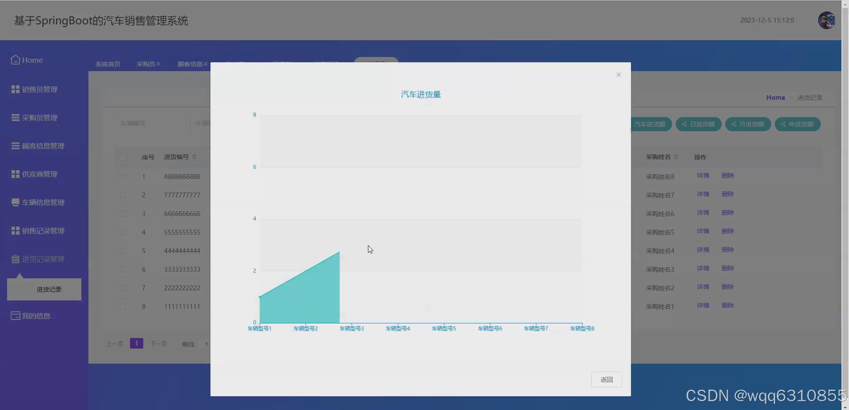Expand 车辆信息管理 menu in sidebar
The width and height of the screenshot is (849, 410).
click(x=43, y=202)
